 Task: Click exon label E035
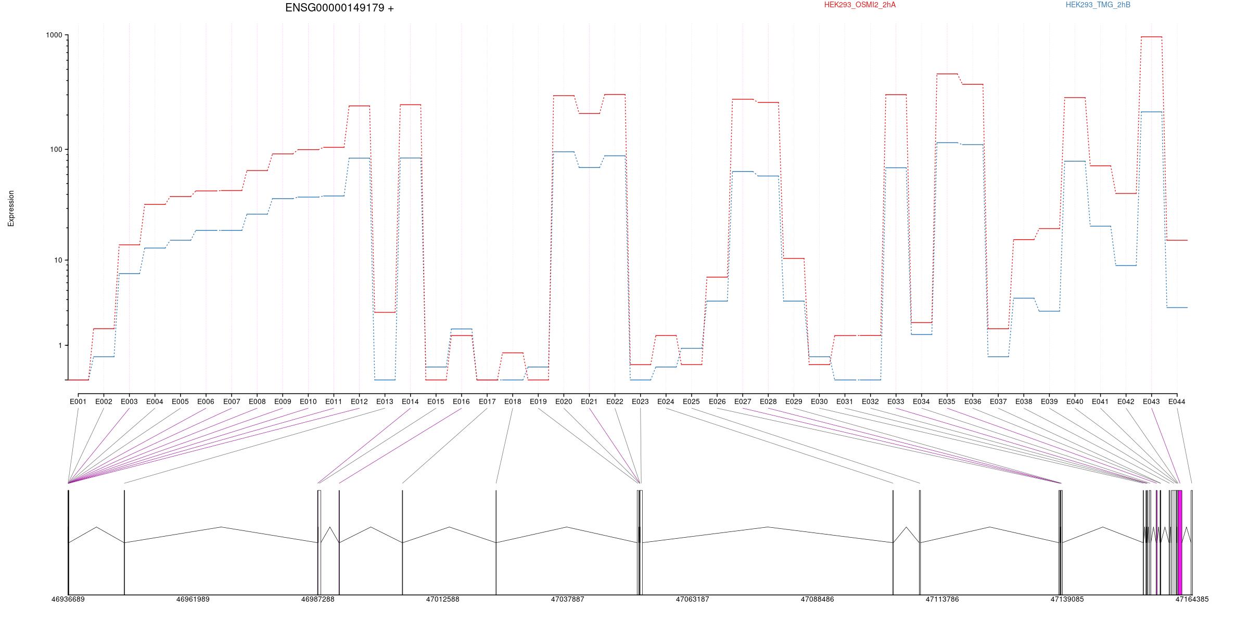pyautogui.click(x=947, y=401)
